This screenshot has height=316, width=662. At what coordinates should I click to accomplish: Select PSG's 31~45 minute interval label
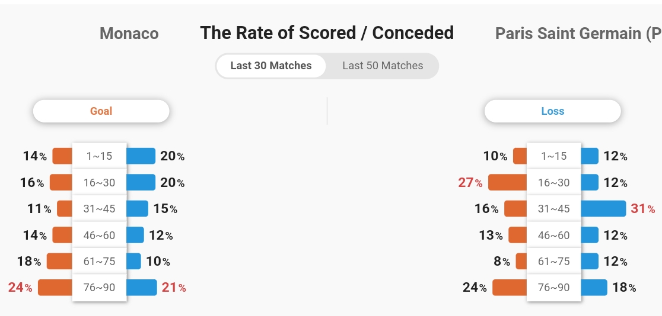click(554, 208)
